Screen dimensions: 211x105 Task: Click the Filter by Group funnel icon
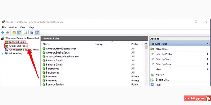tap(152, 64)
